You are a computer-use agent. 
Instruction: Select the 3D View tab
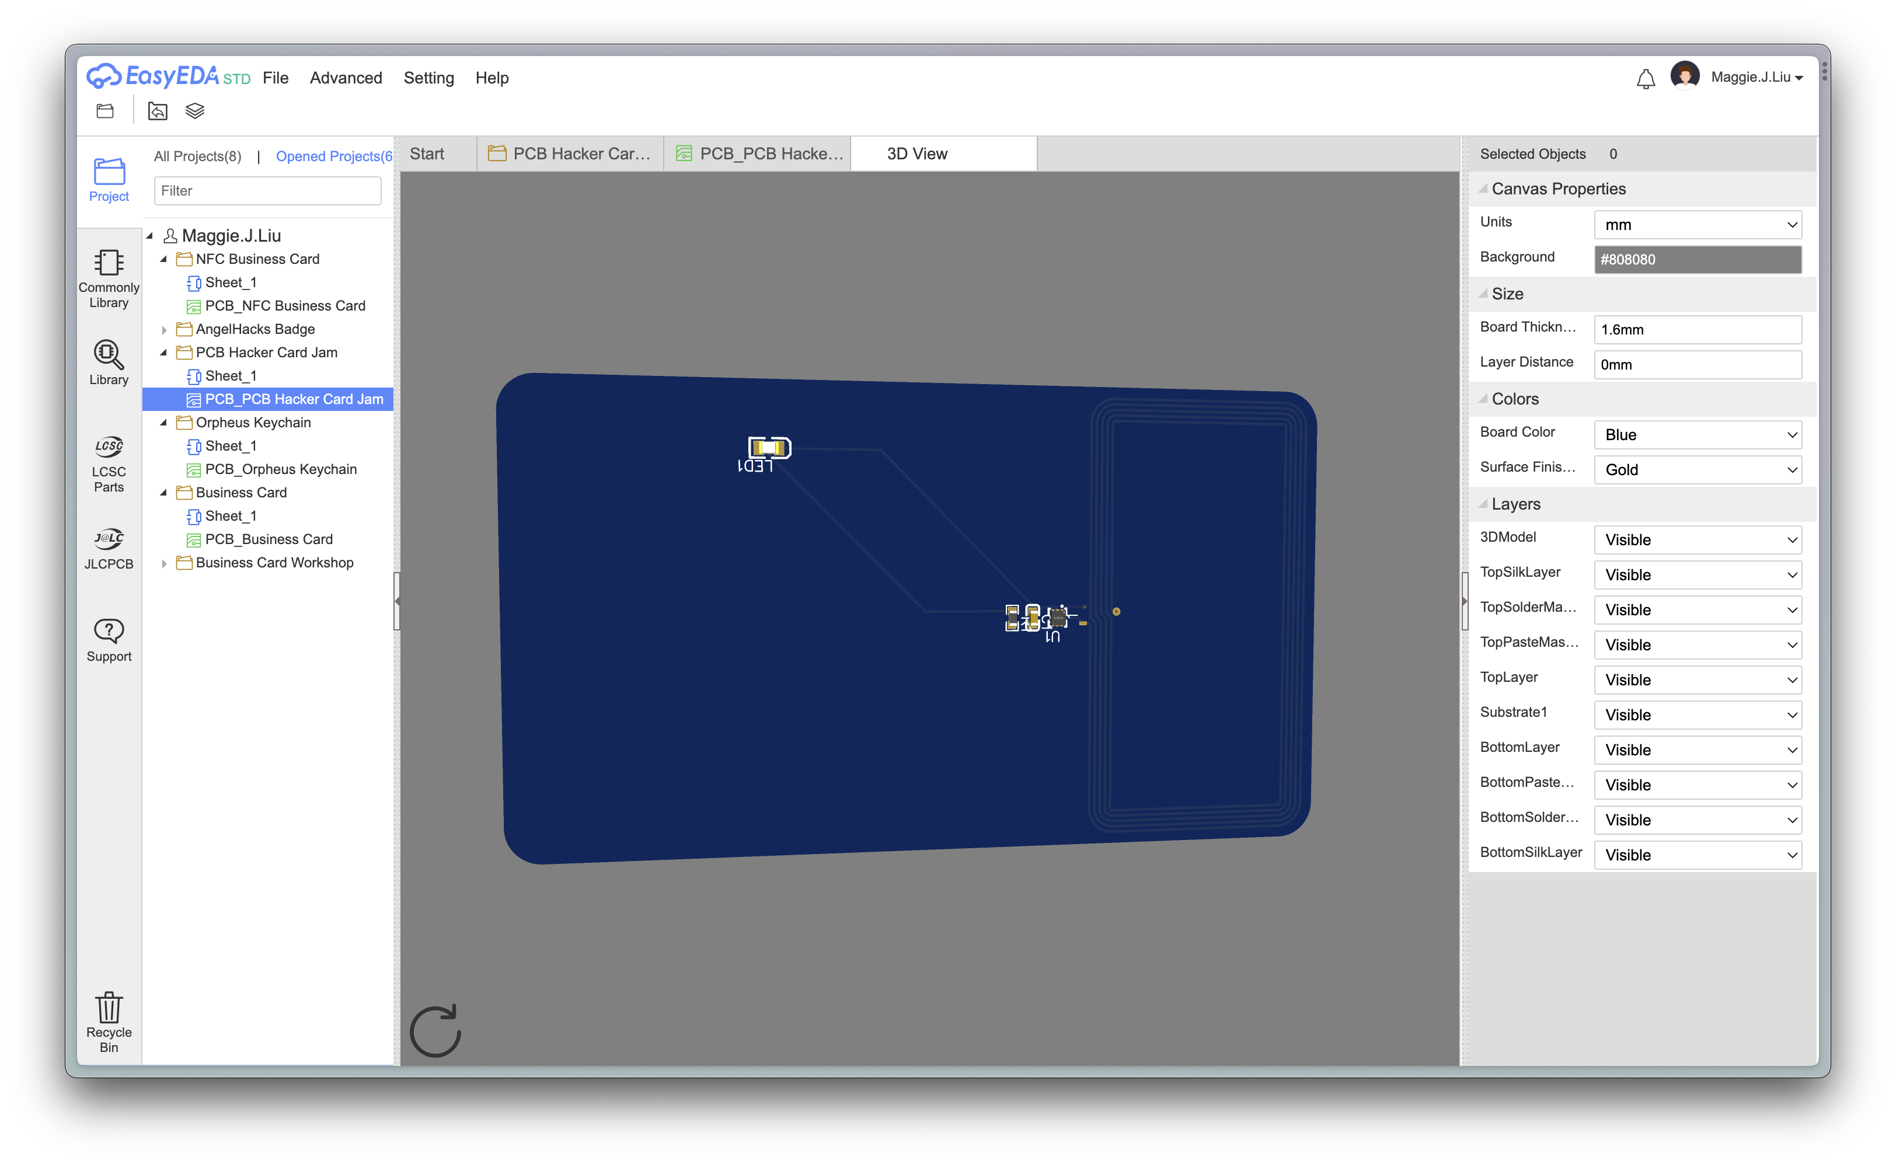coord(943,153)
